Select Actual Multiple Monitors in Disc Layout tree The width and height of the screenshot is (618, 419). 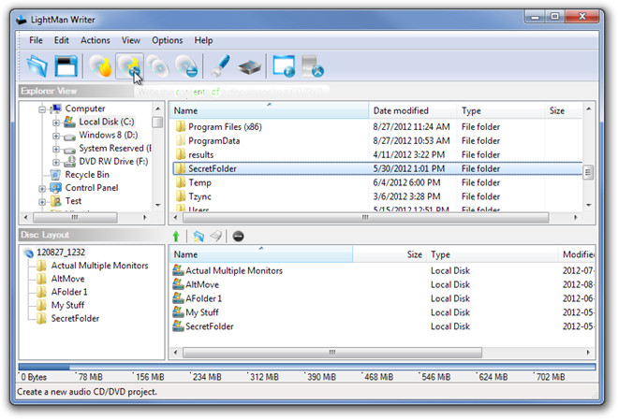click(x=99, y=266)
